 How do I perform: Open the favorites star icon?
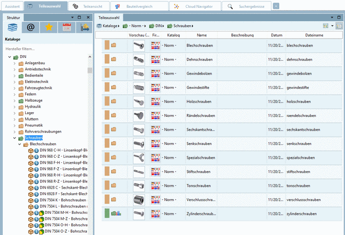pyautogui.click(x=49, y=27)
